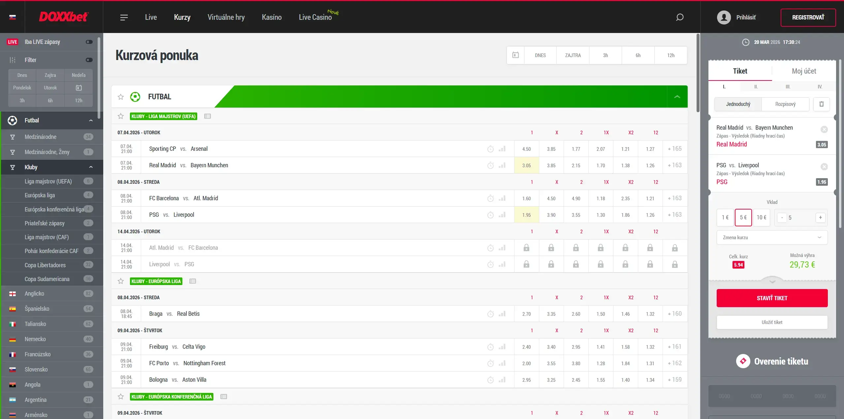Viewport: 844px width, 419px height.
Task: Favorite KLUBY - LIGA MAJSTROV with the star
Action: 121,116
